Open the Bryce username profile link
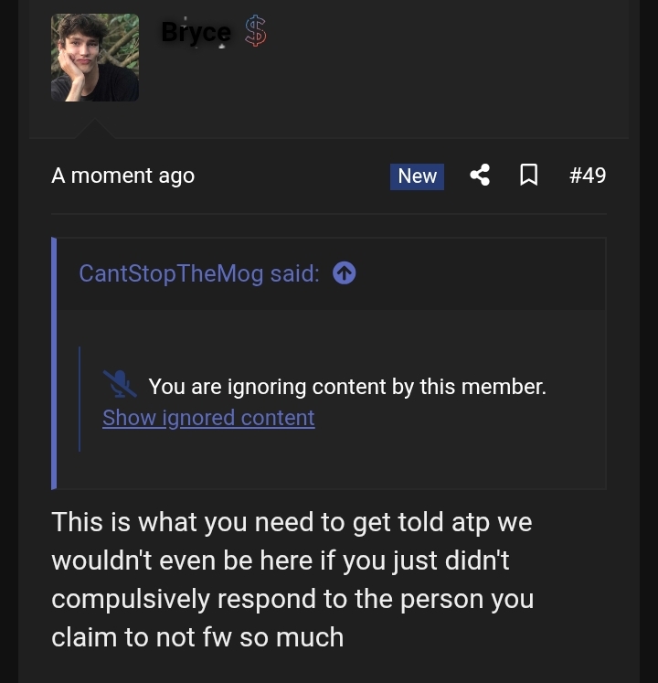The width and height of the screenshot is (658, 683). coord(196,32)
